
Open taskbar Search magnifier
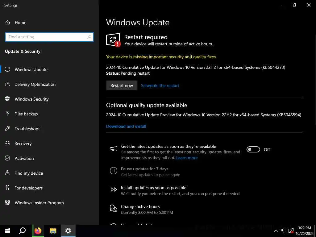tap(22, 231)
